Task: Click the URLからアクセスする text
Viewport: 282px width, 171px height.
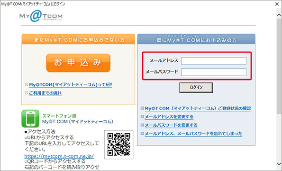Action: tap(51, 137)
